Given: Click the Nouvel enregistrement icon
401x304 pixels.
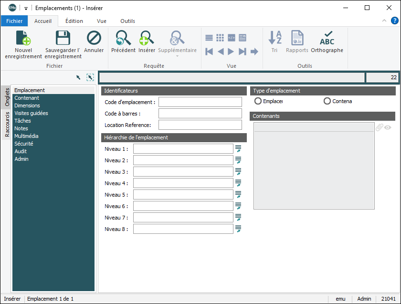Looking at the screenshot, I should click(23, 38).
